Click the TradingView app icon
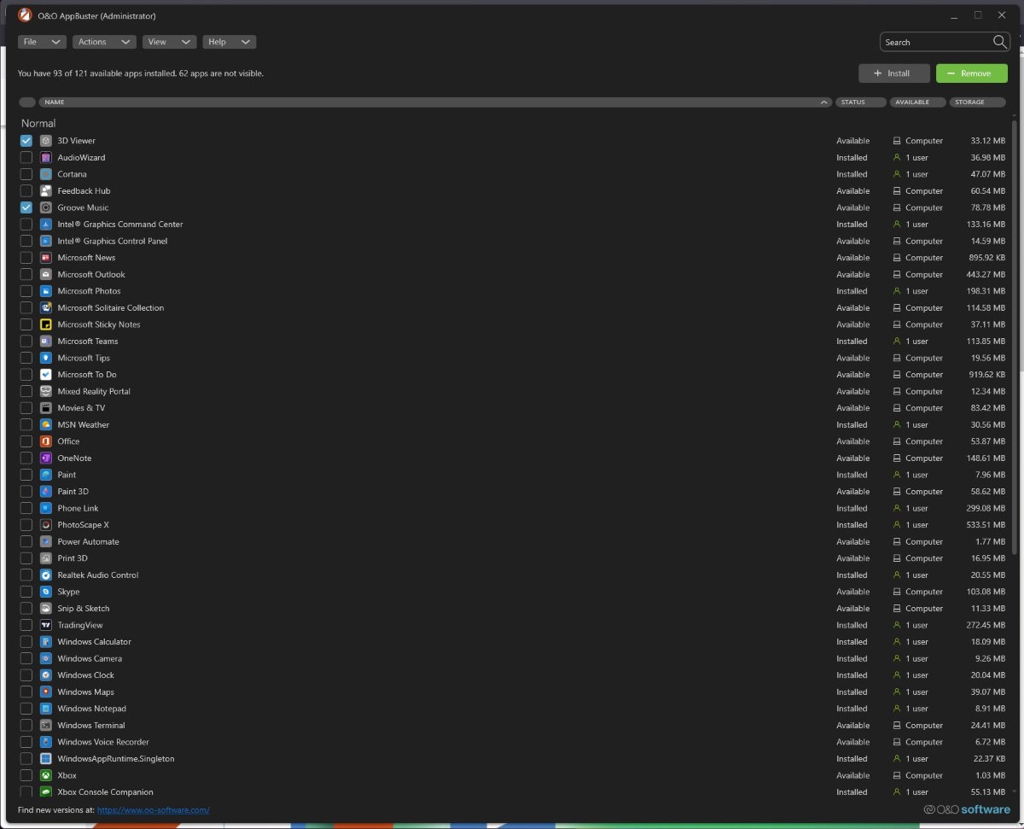 pyautogui.click(x=46, y=625)
